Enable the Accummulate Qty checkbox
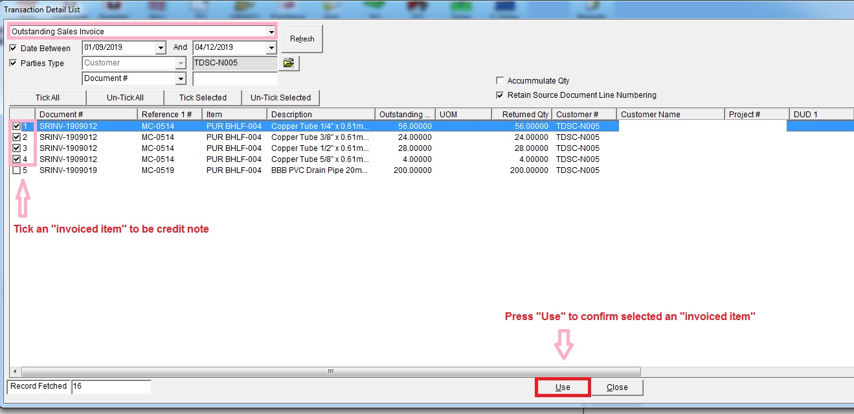 click(500, 81)
